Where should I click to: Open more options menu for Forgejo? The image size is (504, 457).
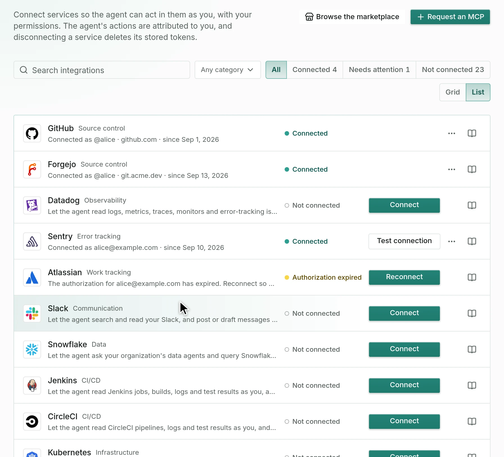point(452,169)
